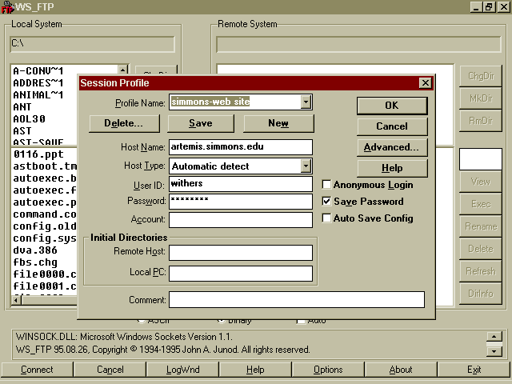This screenshot has height=384, width=512.
Task: Uncheck the Save Password checkbox
Action: pyautogui.click(x=326, y=202)
